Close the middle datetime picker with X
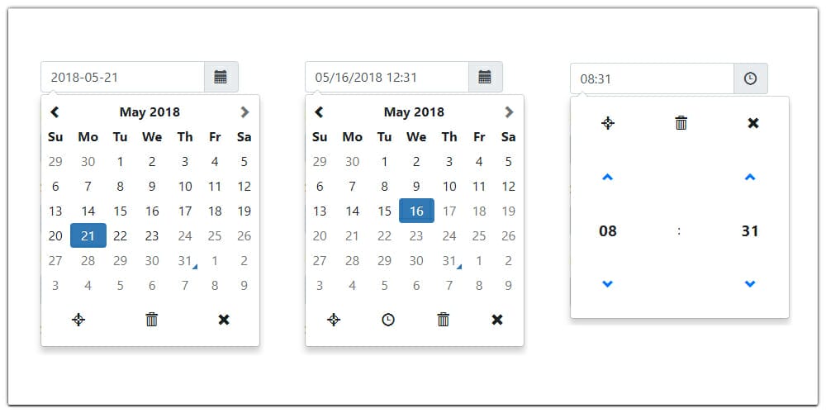The width and height of the screenshot is (826, 413). (497, 319)
